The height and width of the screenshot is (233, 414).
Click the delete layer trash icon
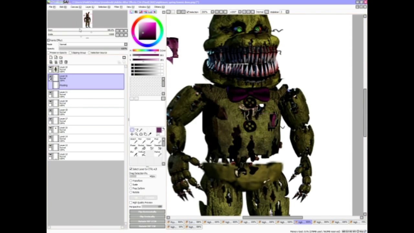coord(66,62)
